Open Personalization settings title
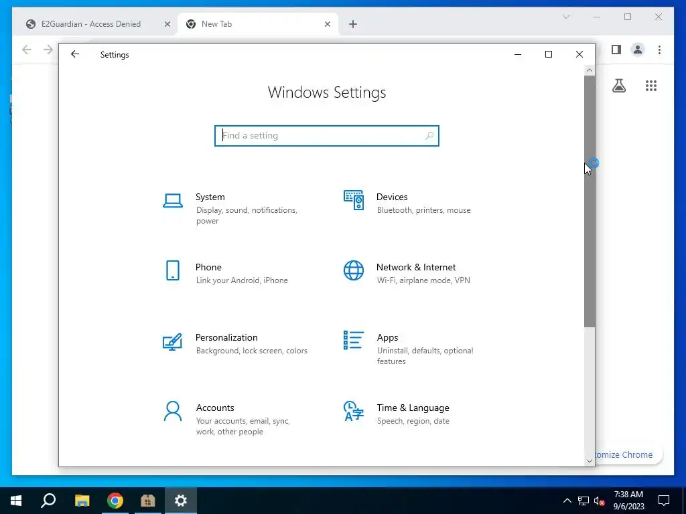This screenshot has width=686, height=514. pos(226,337)
